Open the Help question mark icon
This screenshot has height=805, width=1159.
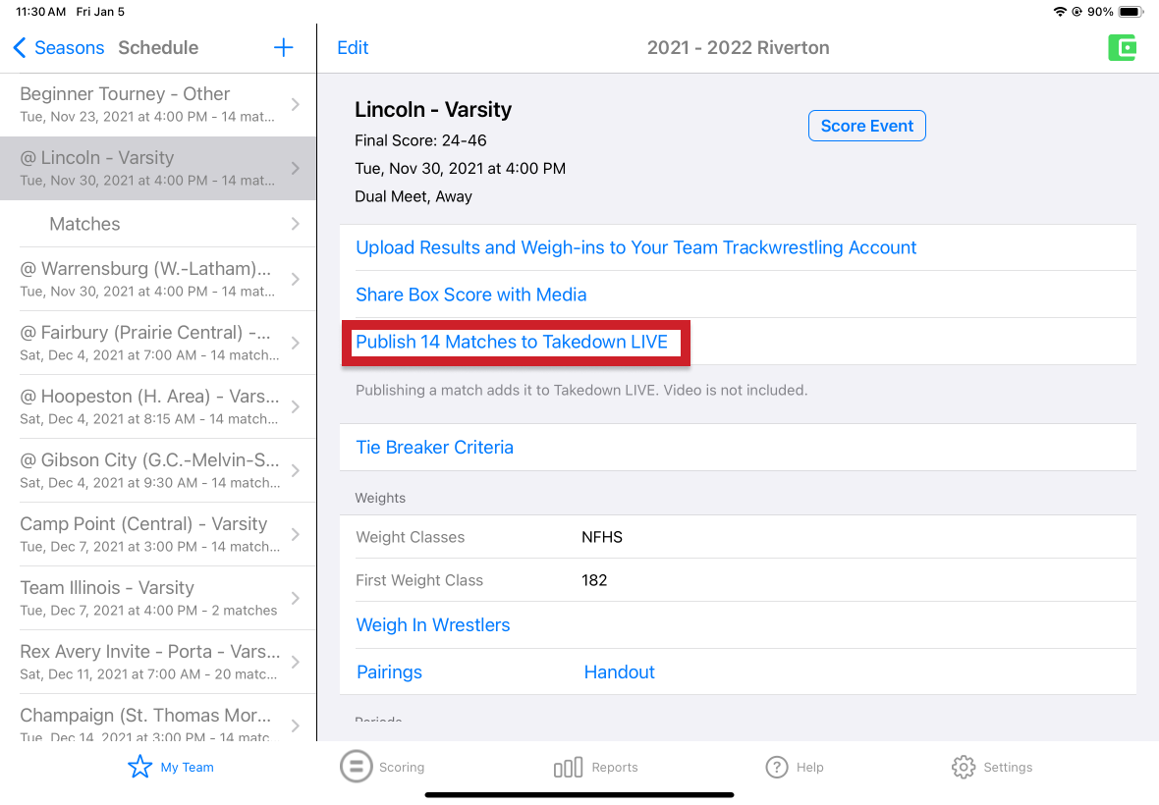point(777,767)
